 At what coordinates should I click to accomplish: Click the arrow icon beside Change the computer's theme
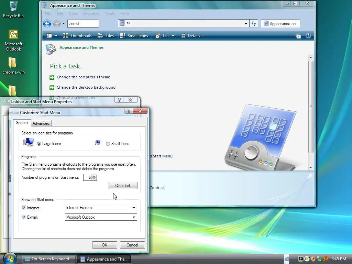52,77
